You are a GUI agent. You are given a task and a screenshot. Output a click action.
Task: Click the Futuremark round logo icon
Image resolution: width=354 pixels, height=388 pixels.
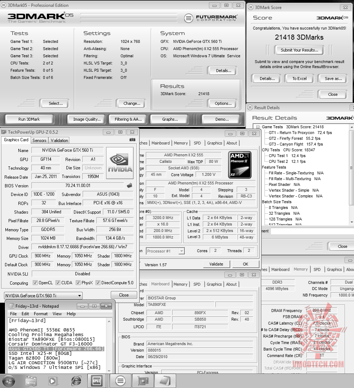(188, 18)
